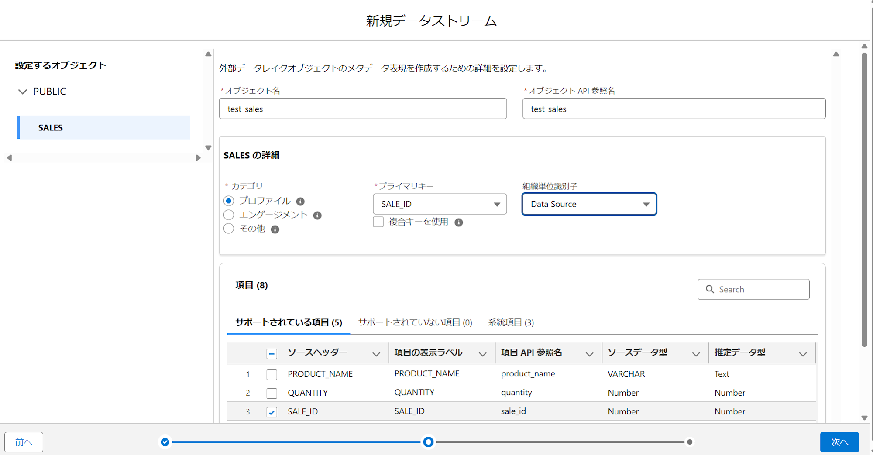The width and height of the screenshot is (873, 455).
Task: Select the エンゲージメント category radio button
Action: (x=229, y=215)
